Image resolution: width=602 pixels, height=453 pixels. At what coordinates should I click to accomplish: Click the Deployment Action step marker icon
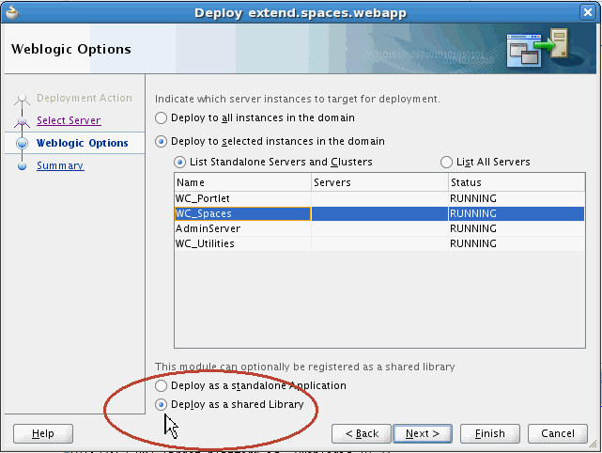pos(22,99)
